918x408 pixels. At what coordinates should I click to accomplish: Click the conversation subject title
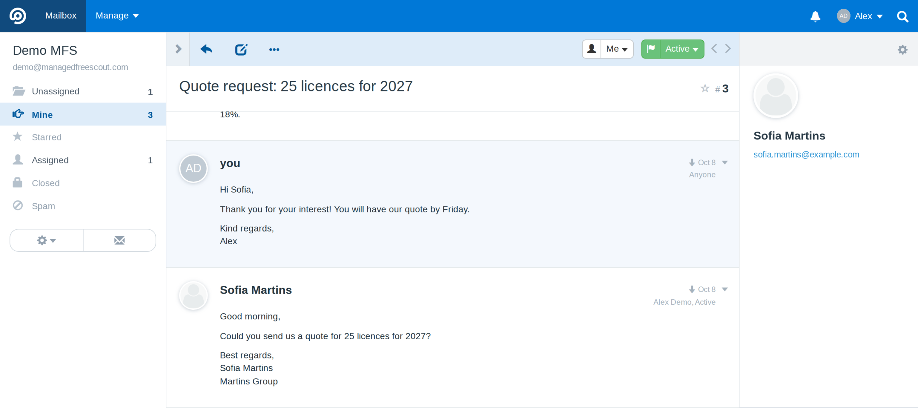pos(296,86)
